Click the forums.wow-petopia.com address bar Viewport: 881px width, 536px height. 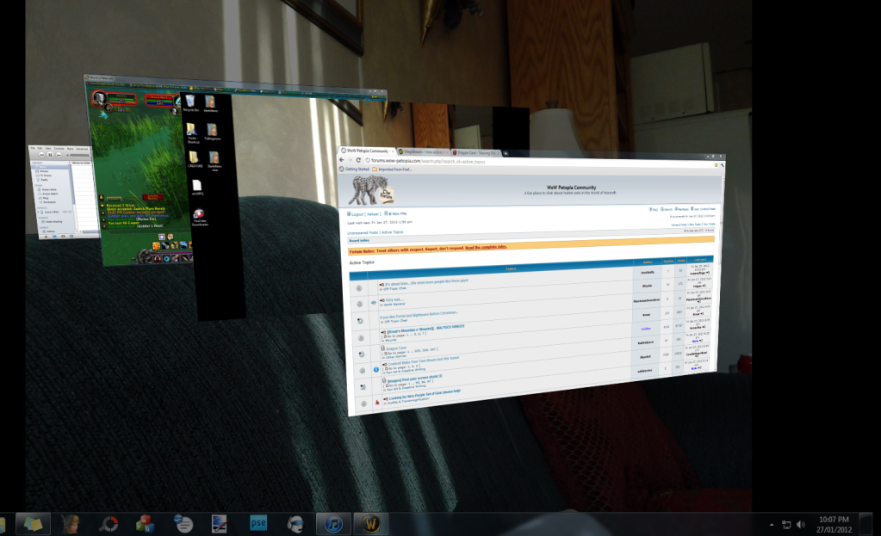click(x=539, y=163)
